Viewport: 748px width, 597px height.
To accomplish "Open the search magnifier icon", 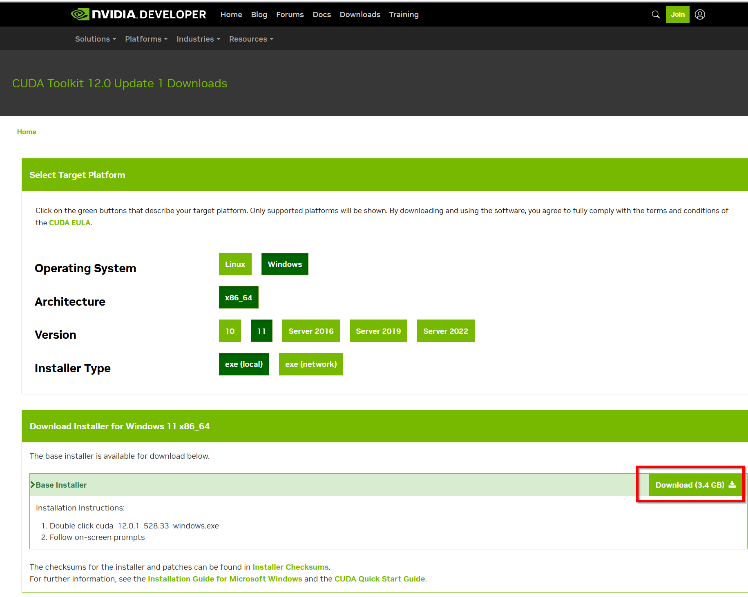I will click(656, 15).
